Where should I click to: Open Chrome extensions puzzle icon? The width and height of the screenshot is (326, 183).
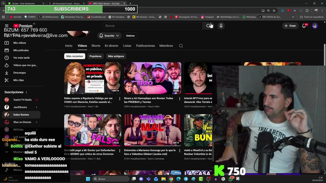(307, 11)
